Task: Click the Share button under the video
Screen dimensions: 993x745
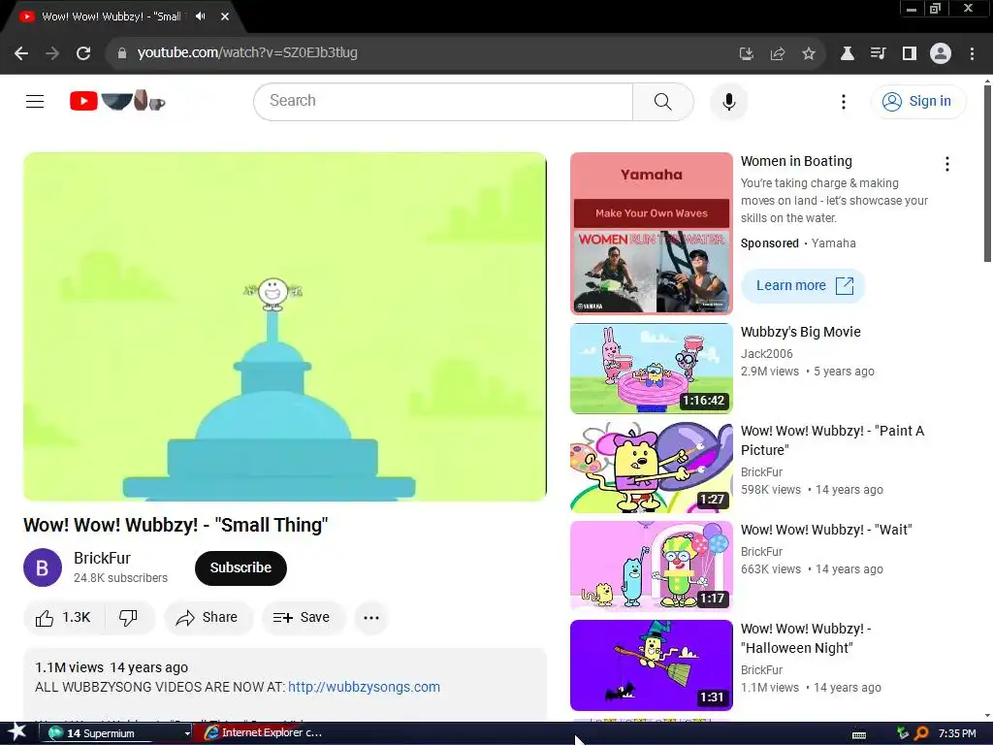Action: pos(208,618)
